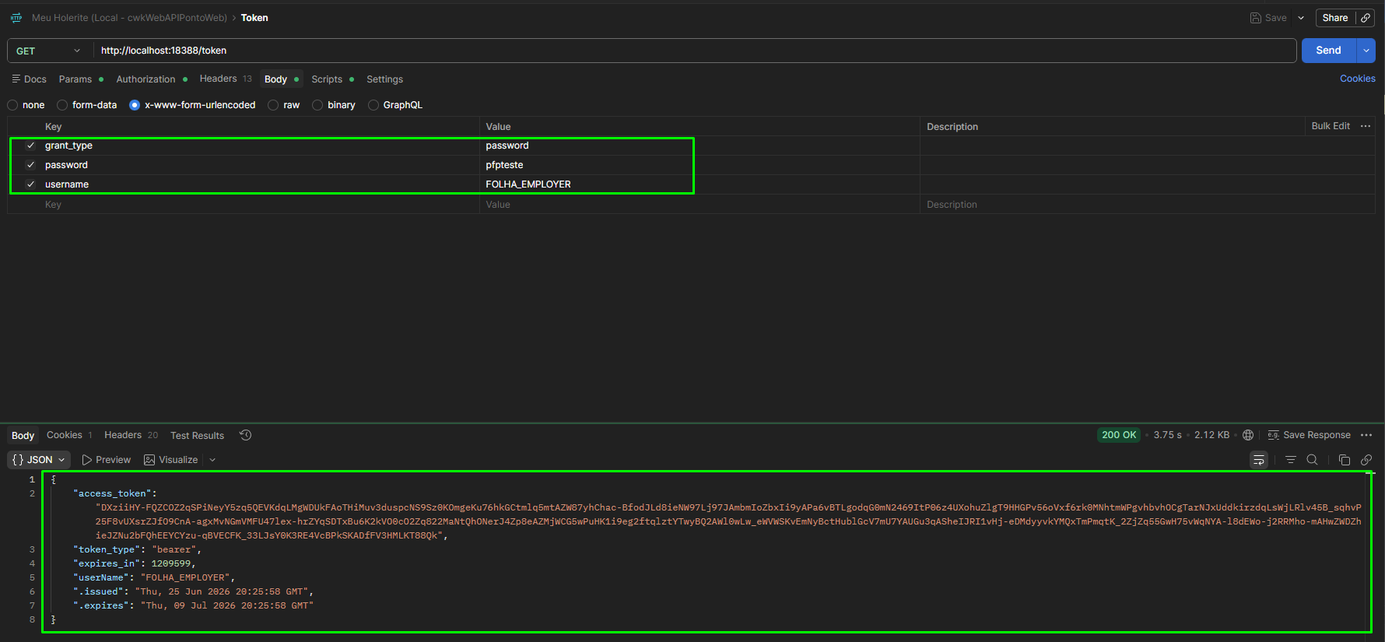Select the raw body radio button

(x=273, y=105)
